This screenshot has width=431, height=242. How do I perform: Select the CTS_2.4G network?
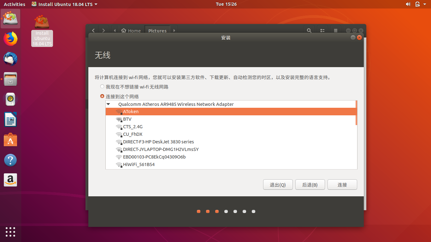click(231, 127)
